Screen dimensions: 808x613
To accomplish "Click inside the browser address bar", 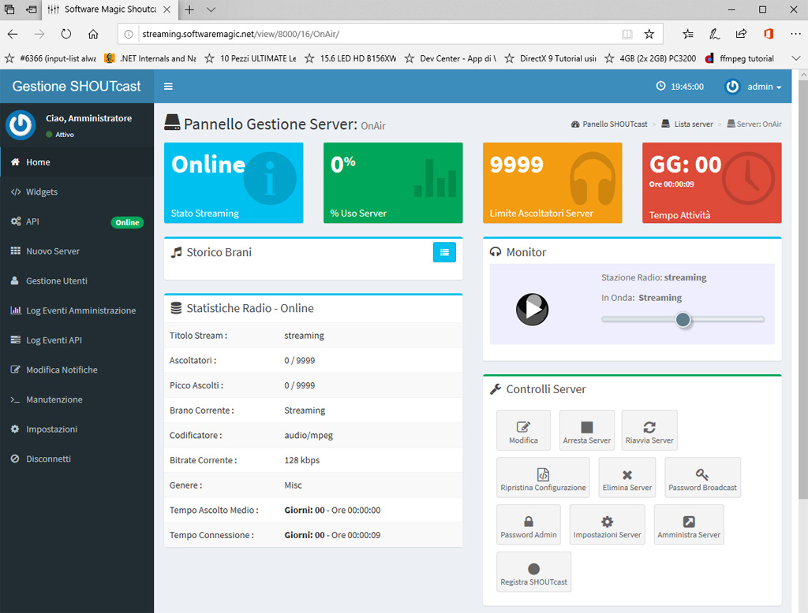I will pos(316,34).
